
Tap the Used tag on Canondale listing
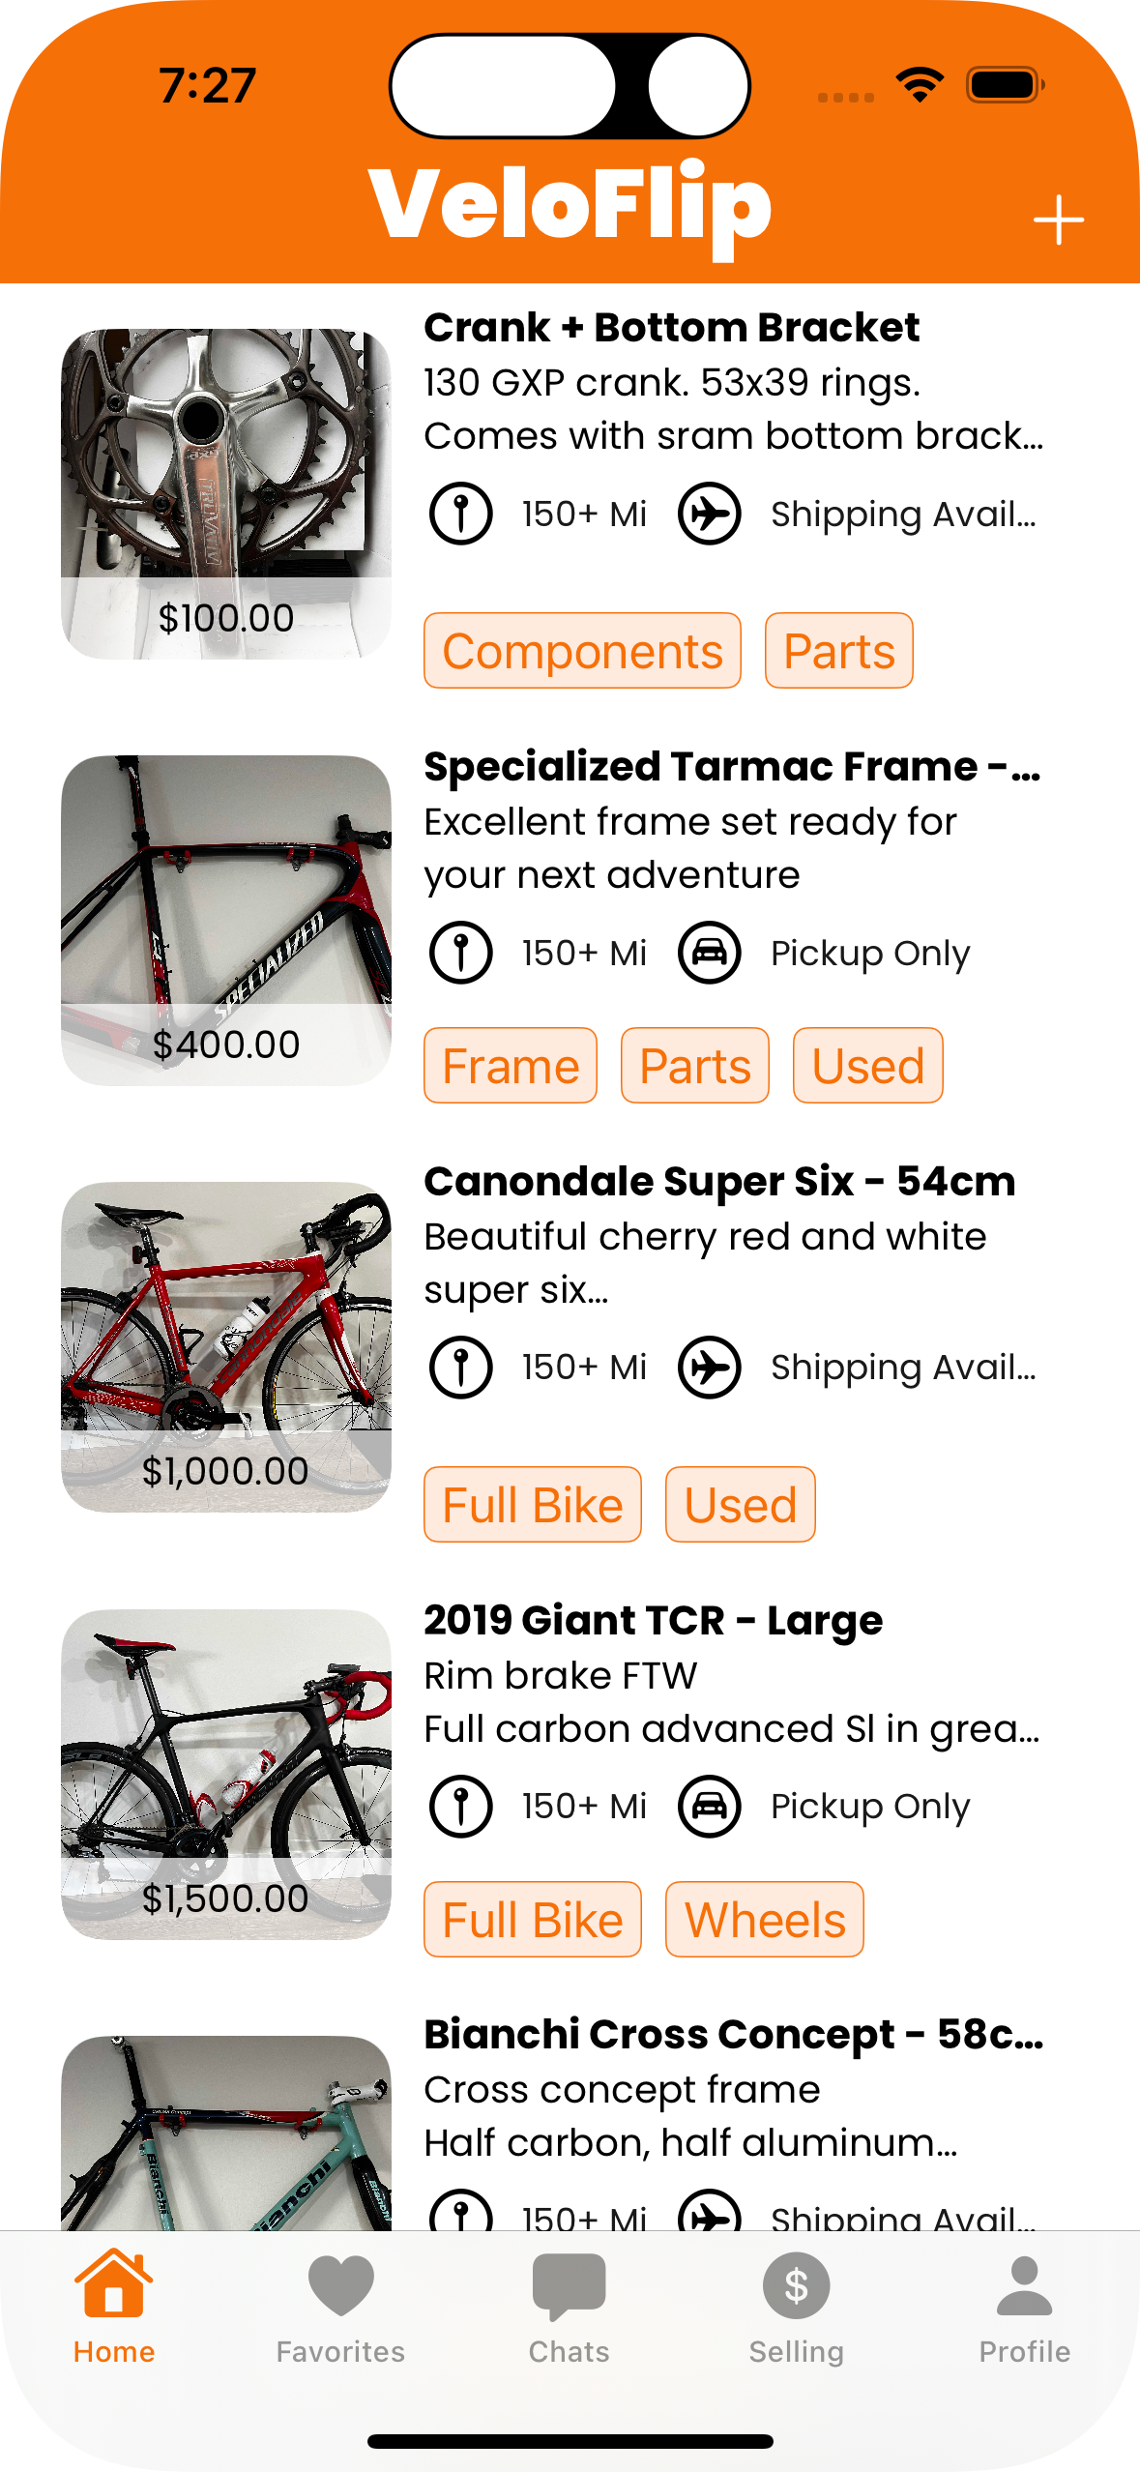pyautogui.click(x=740, y=1505)
